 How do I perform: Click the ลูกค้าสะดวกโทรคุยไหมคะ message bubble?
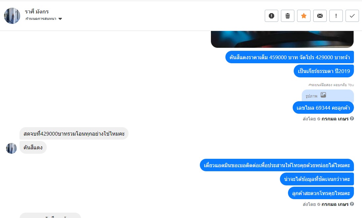click(x=321, y=193)
